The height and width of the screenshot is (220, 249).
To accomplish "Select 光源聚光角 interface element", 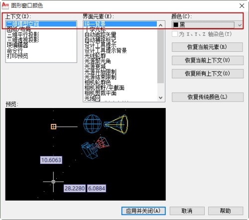I will (x=98, y=61).
